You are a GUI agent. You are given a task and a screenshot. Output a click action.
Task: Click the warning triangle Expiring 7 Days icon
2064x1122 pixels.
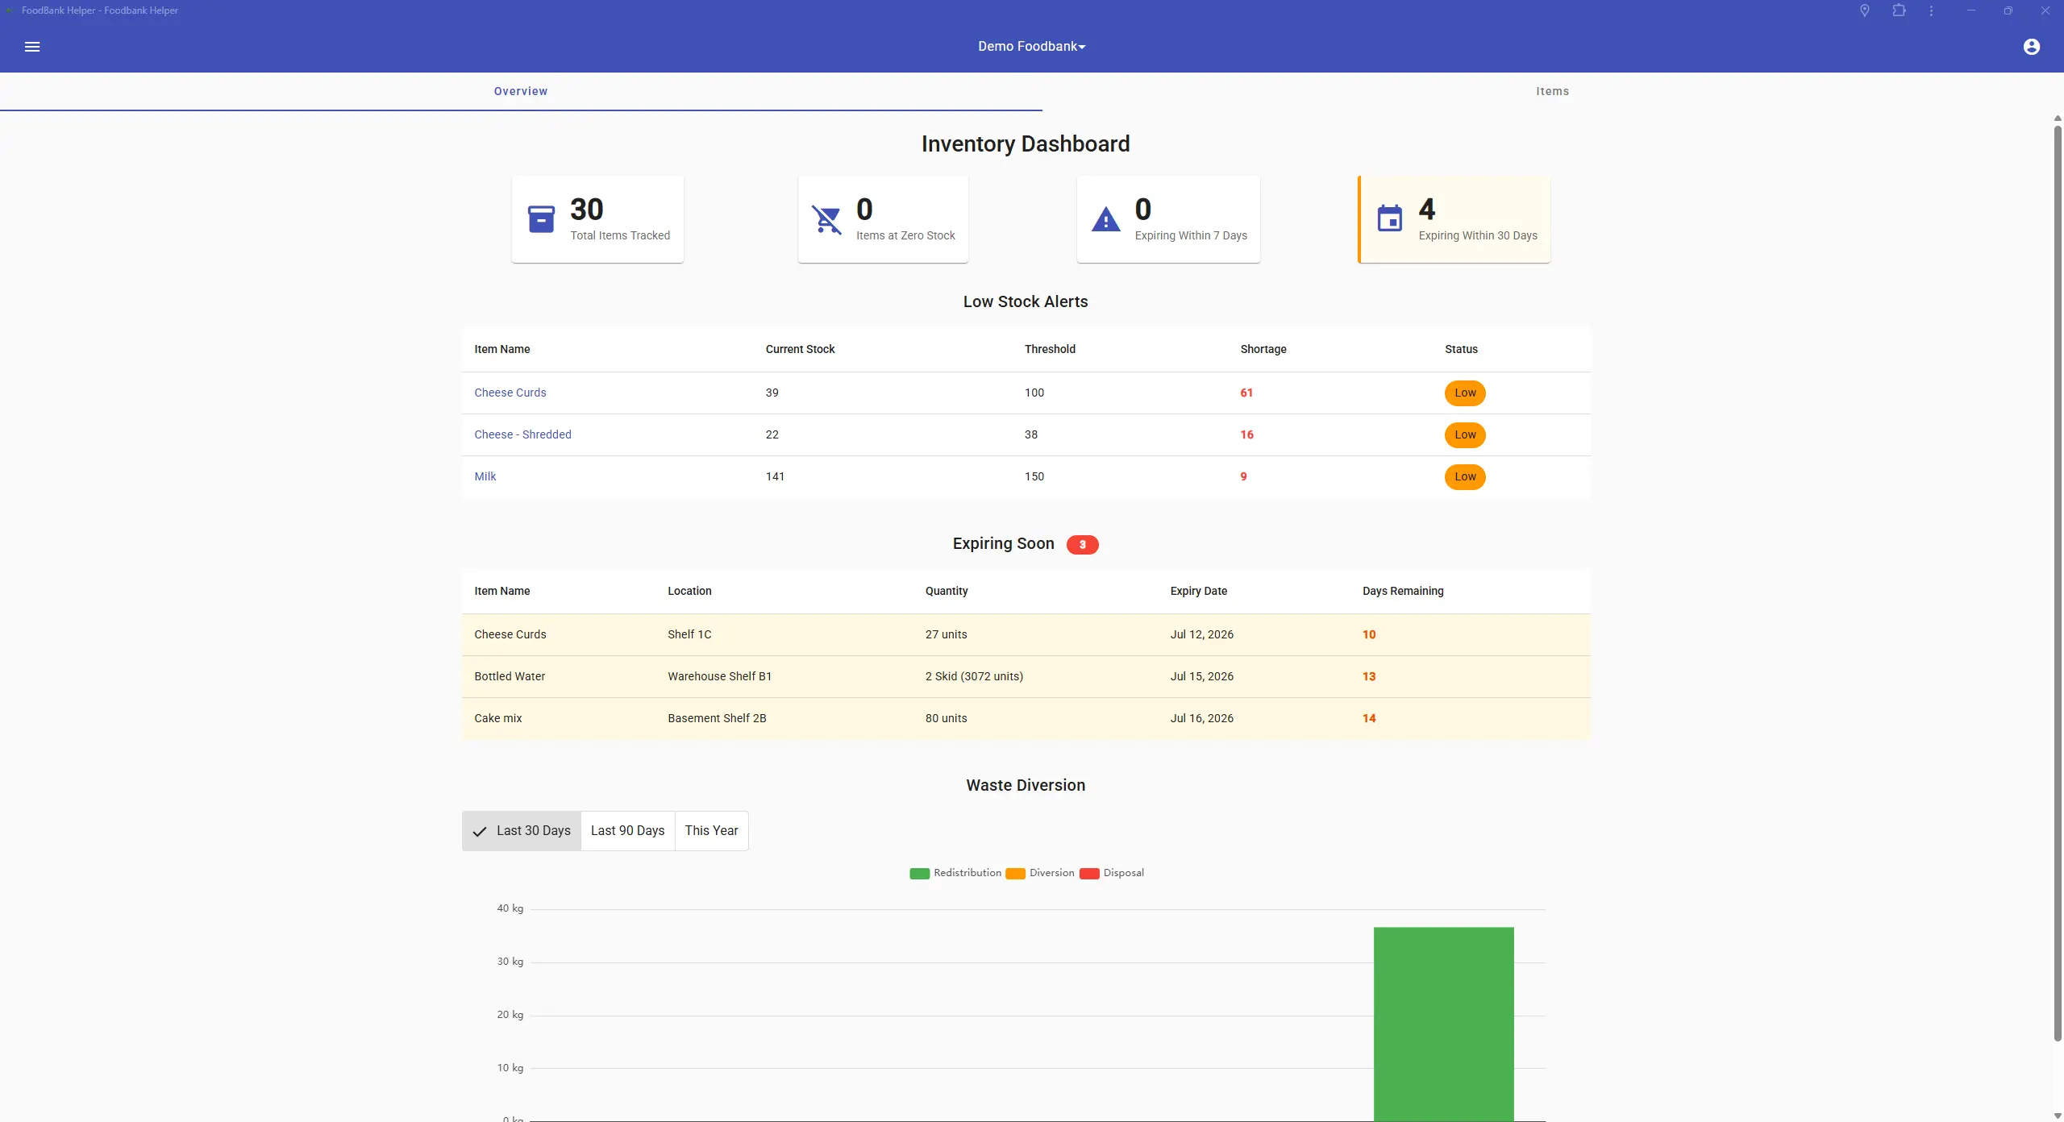coord(1105,219)
